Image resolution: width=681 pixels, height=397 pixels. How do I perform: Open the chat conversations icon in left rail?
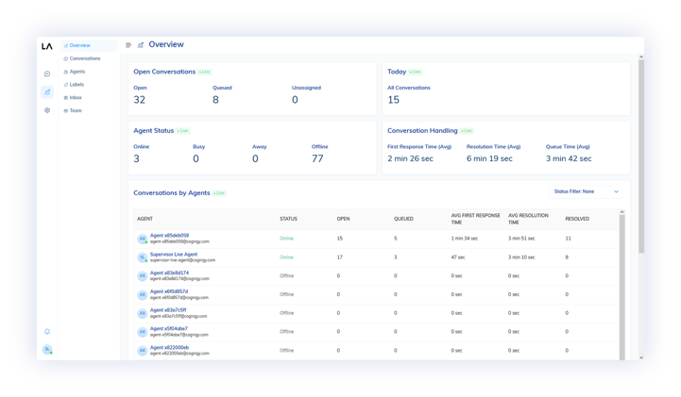point(47,74)
